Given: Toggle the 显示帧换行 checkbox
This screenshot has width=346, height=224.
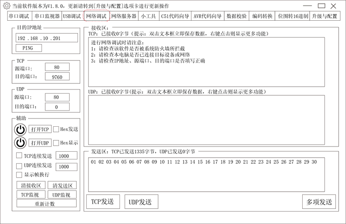Looking at the screenshot, I should point(19,175).
